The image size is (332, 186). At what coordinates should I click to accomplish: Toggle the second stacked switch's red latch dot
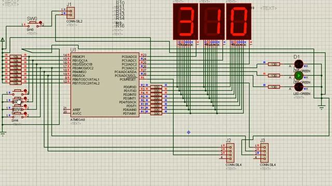pyautogui.click(x=25, y=99)
